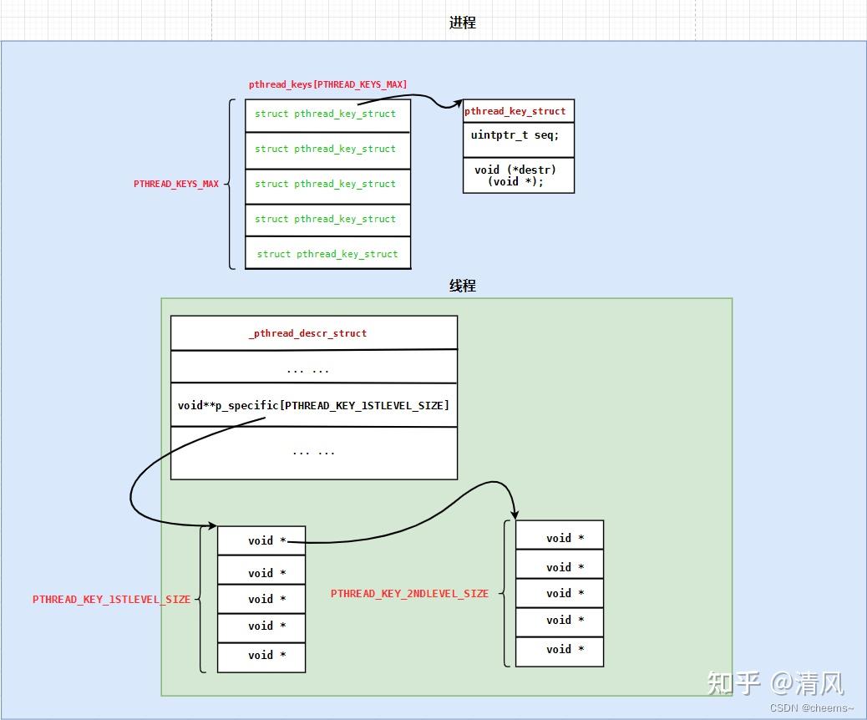This screenshot has width=867, height=720.
Task: Select the first struct pthread_key_struct entry
Action: [327, 114]
